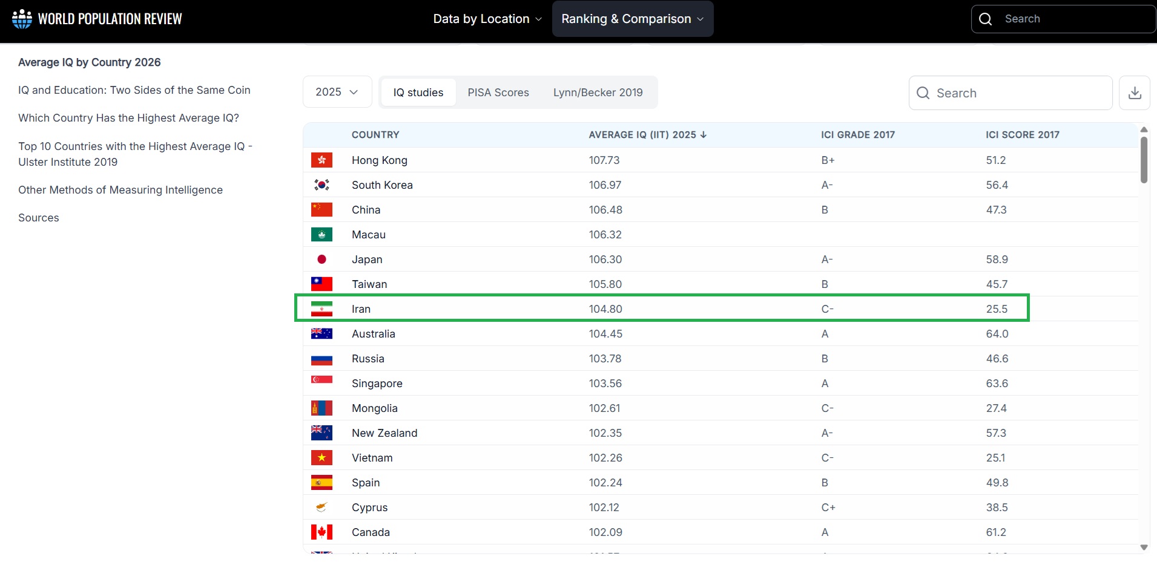Click the Taiwan flag icon

click(x=321, y=284)
